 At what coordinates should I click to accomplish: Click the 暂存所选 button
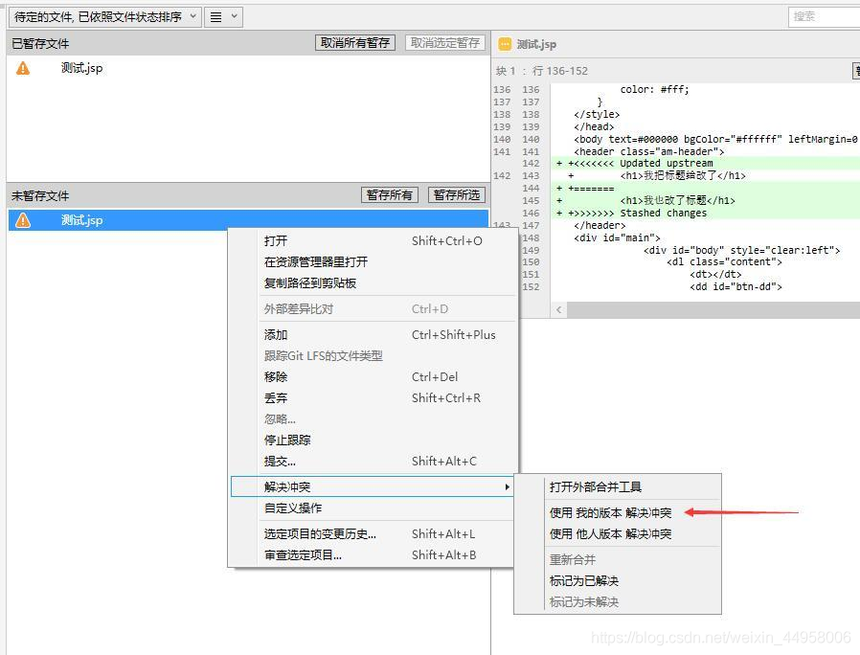tap(457, 194)
